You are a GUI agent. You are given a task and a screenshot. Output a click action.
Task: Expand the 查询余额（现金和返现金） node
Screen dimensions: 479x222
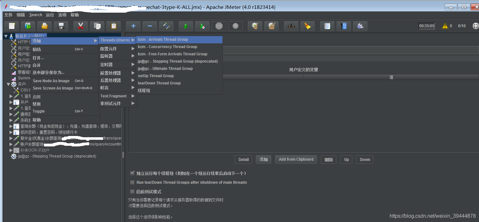tap(11, 126)
